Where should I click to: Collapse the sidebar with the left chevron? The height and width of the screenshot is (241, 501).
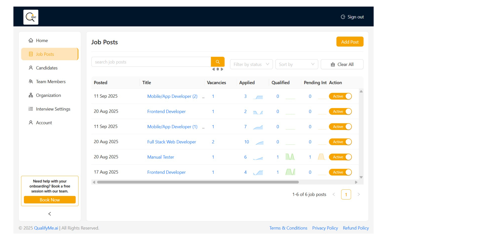[x=50, y=214]
